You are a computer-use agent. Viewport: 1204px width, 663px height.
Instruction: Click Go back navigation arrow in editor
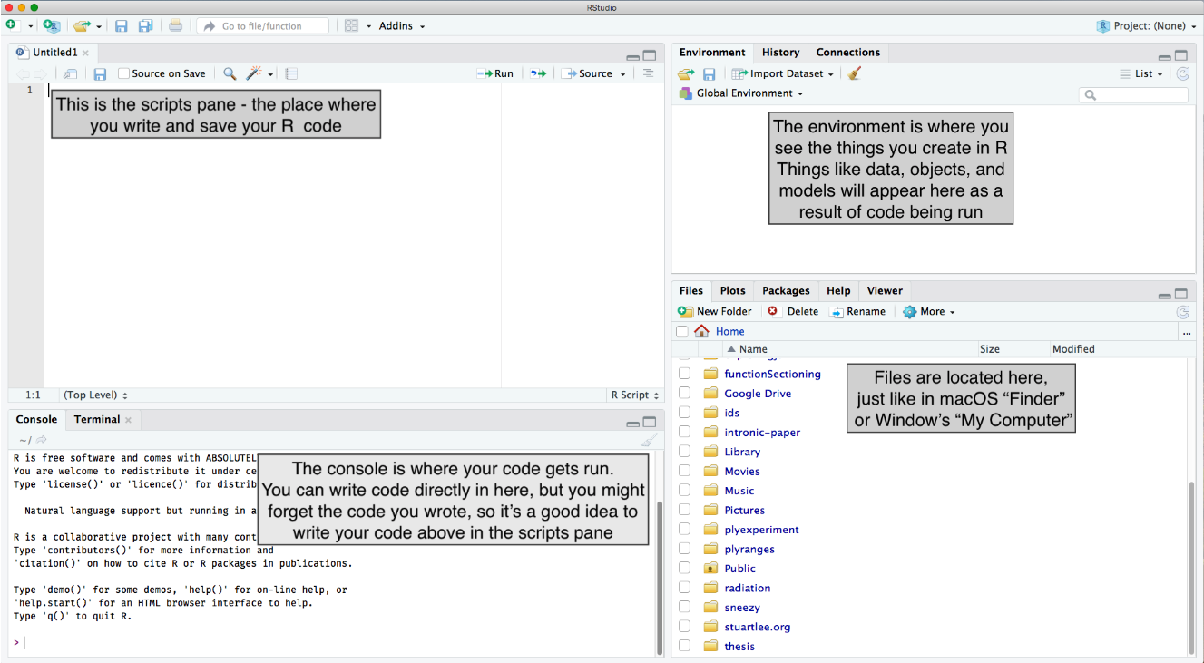23,73
